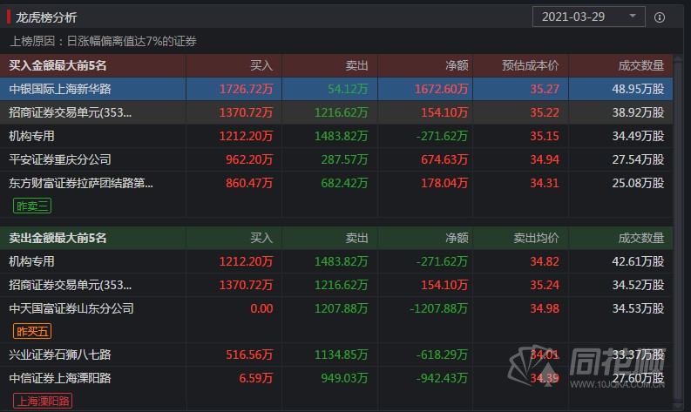The image size is (691, 412).
Task: Click estimated cost 35.27
Action: [x=545, y=89]
